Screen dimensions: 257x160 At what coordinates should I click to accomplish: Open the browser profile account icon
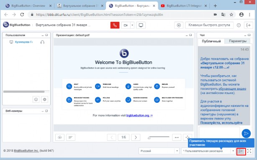(241, 15)
